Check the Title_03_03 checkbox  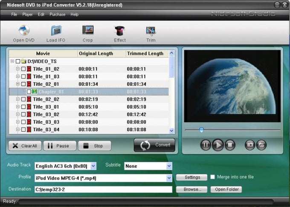point(23,122)
